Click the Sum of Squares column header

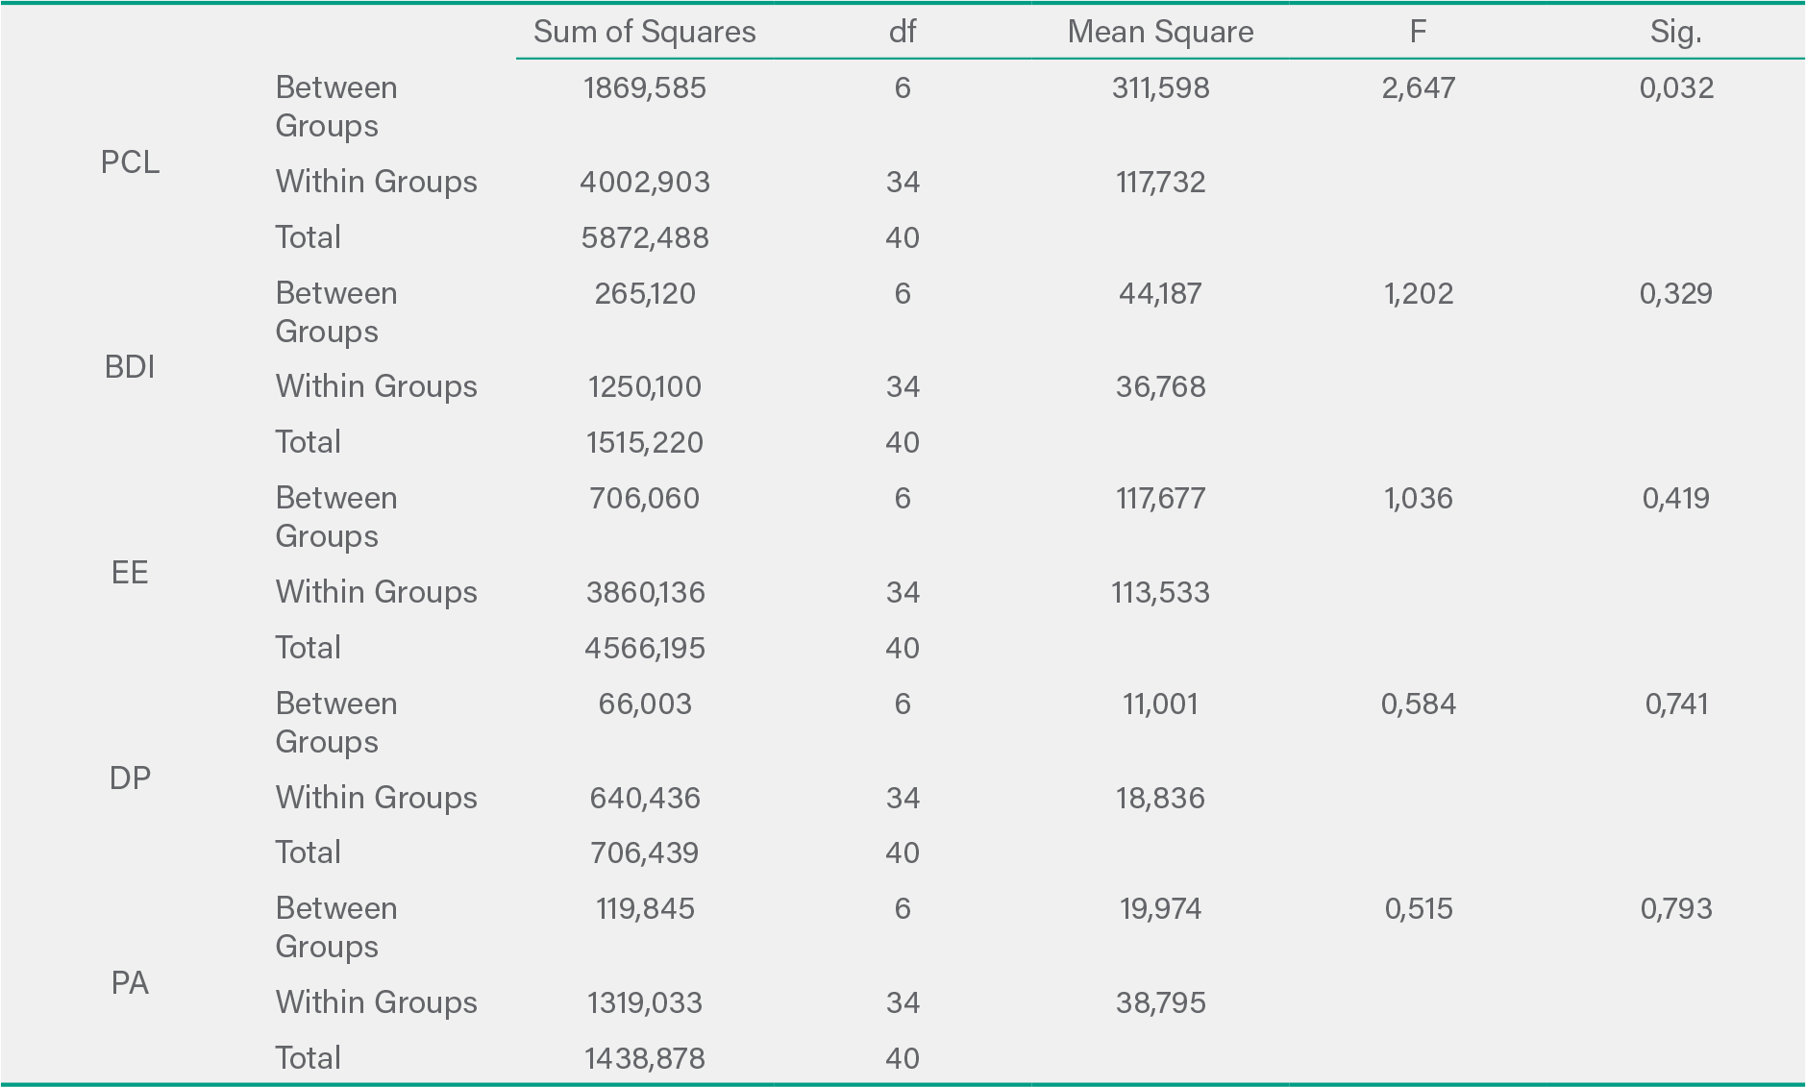tap(644, 32)
